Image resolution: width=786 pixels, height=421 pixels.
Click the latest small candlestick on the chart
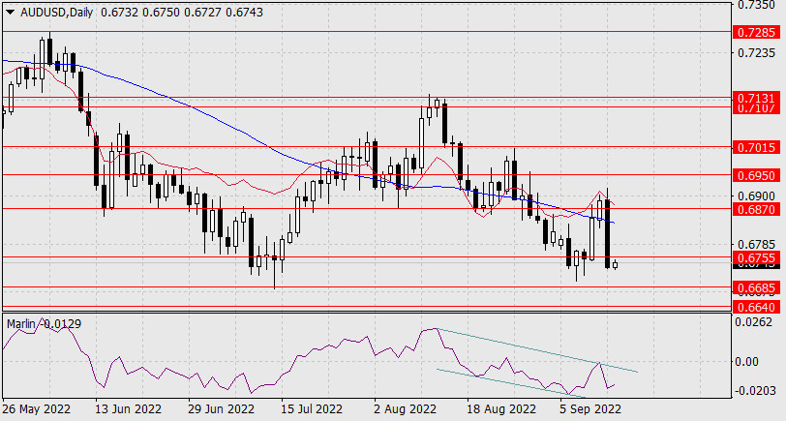coord(616,264)
